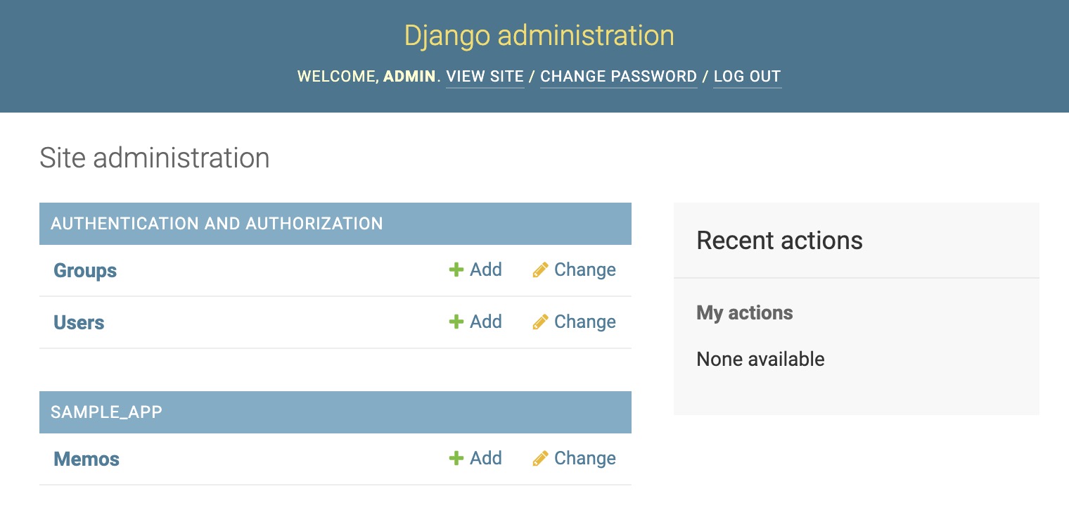Click the pencil icon beside Users
Screen dimensions: 1069x508
coord(540,322)
